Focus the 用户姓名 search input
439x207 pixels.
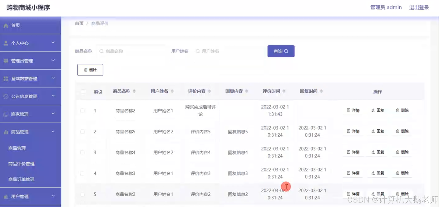(x=228, y=51)
